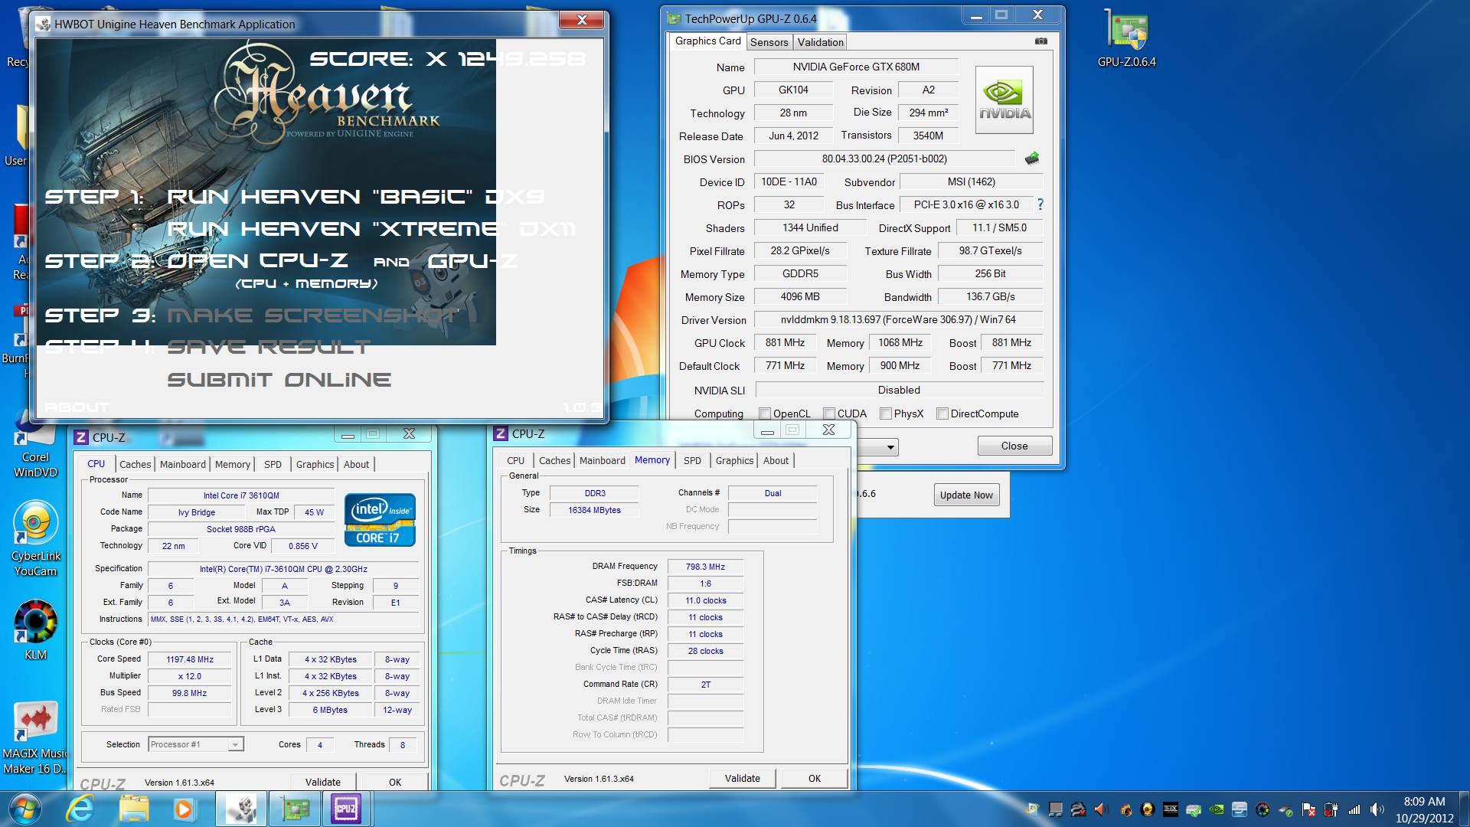This screenshot has height=827, width=1470.
Task: Click Make Screenshot step in Heaven app
Action: pos(313,315)
